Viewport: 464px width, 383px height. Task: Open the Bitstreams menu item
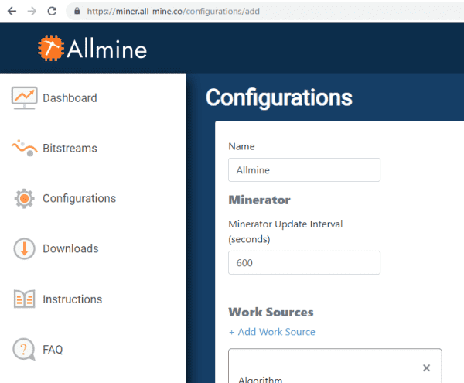point(70,149)
